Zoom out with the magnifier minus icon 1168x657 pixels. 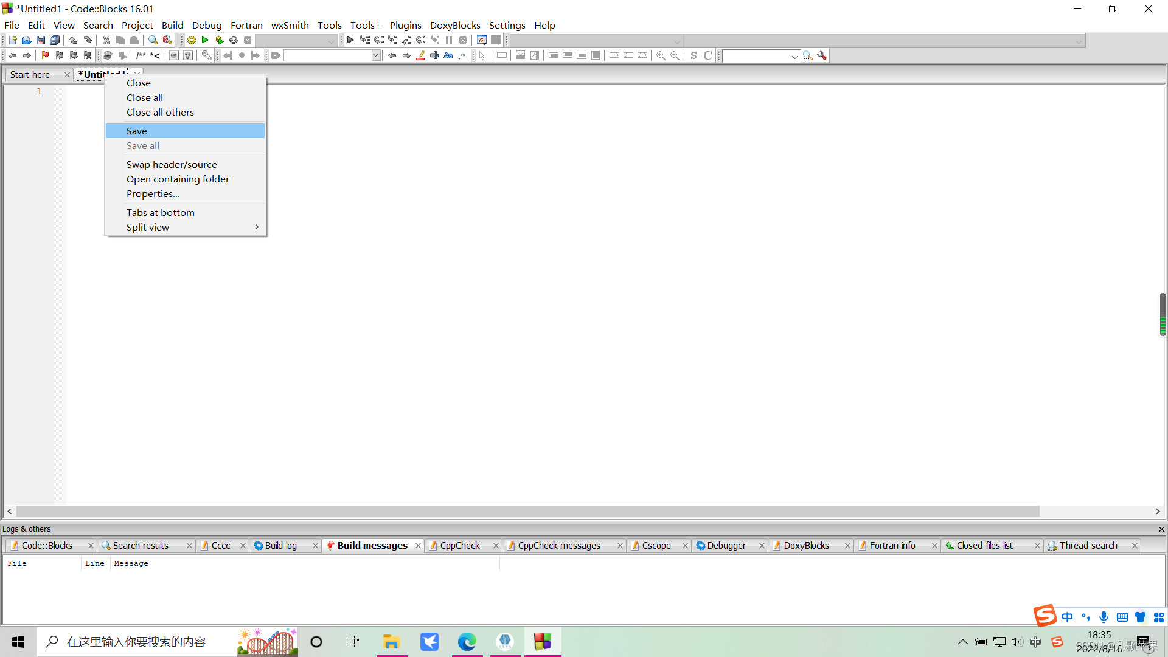point(675,55)
